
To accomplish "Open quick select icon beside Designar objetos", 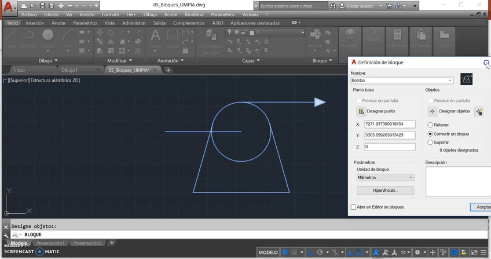I will click(x=479, y=111).
